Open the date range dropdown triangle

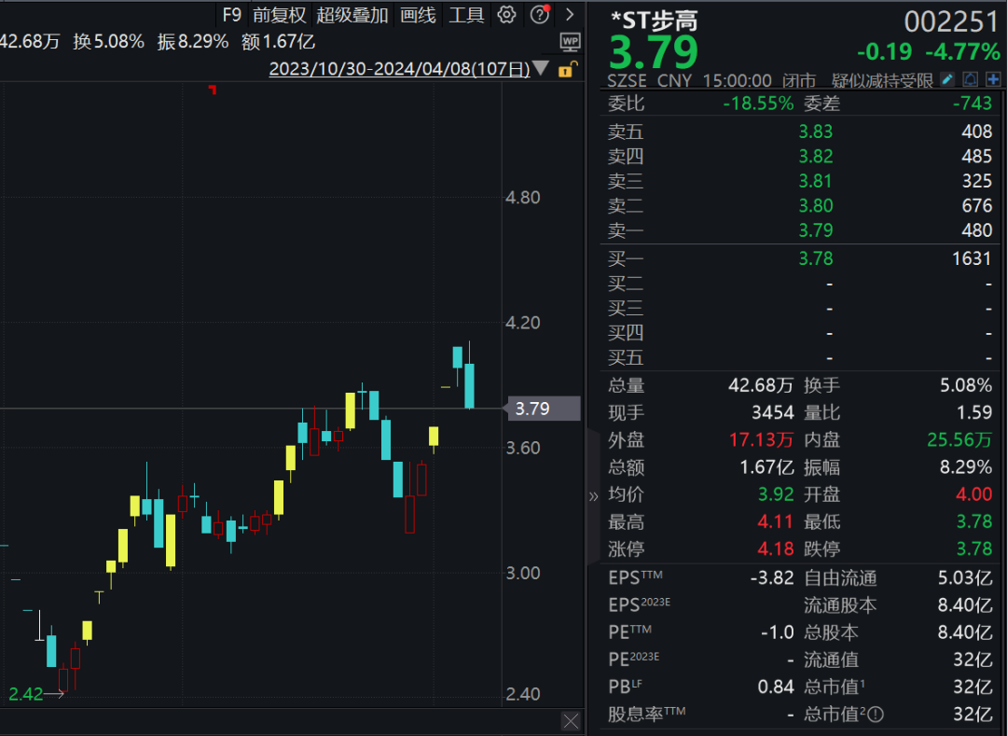pyautogui.click(x=541, y=68)
